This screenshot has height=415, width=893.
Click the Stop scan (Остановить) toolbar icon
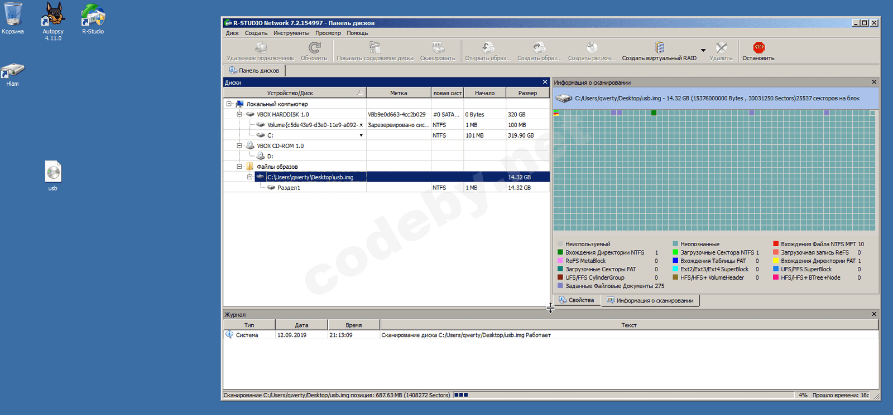758,48
